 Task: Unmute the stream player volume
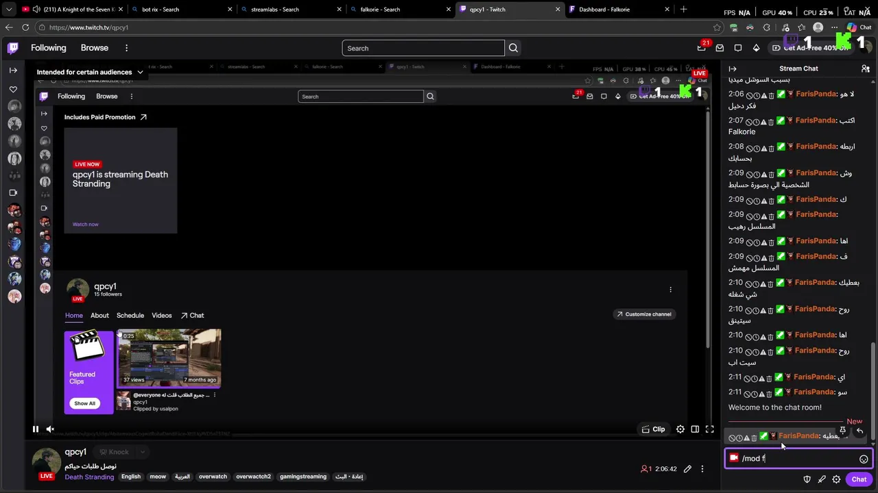[x=50, y=429]
